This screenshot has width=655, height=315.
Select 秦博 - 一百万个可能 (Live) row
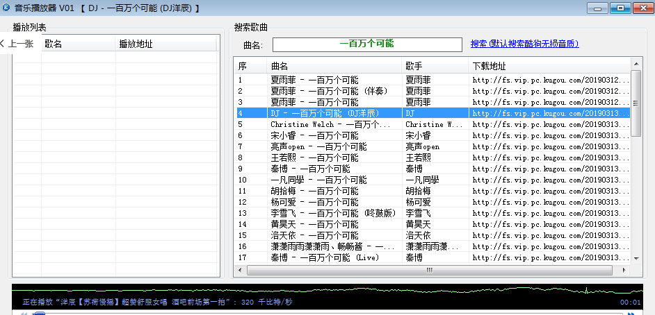click(x=432, y=257)
